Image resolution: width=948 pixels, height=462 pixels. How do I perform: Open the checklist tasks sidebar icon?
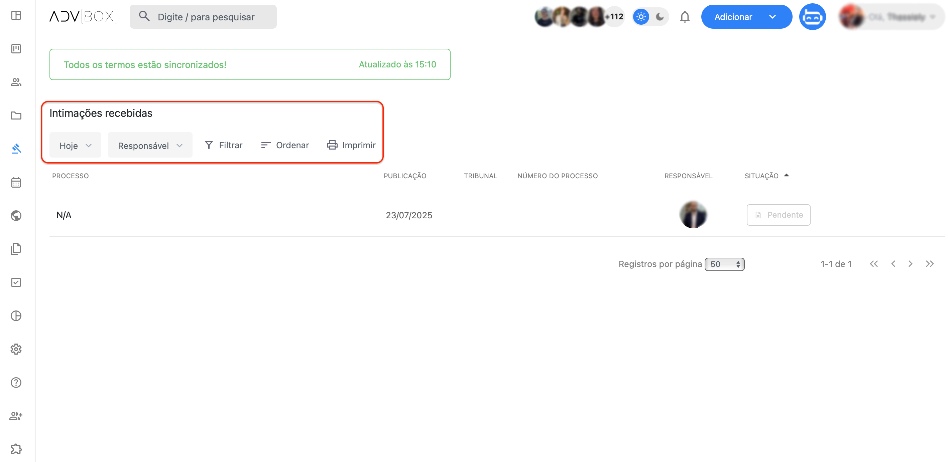(16, 282)
